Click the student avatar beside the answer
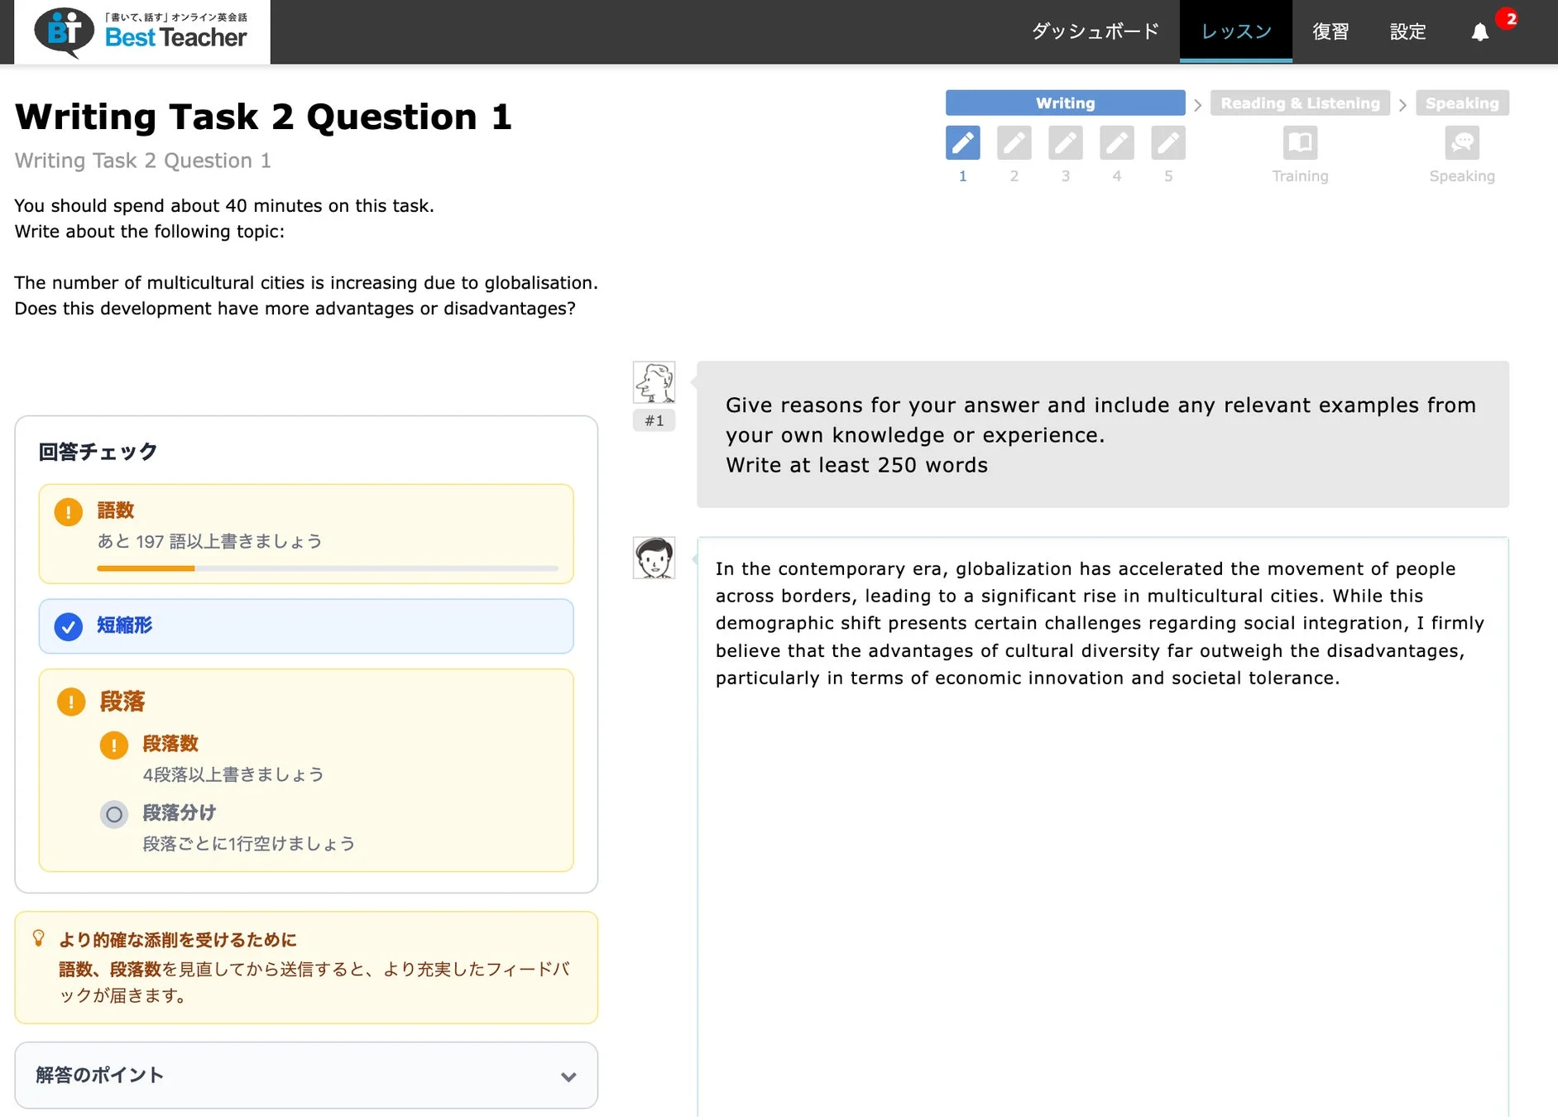Screen dimensions: 1558x1117 [x=654, y=558]
